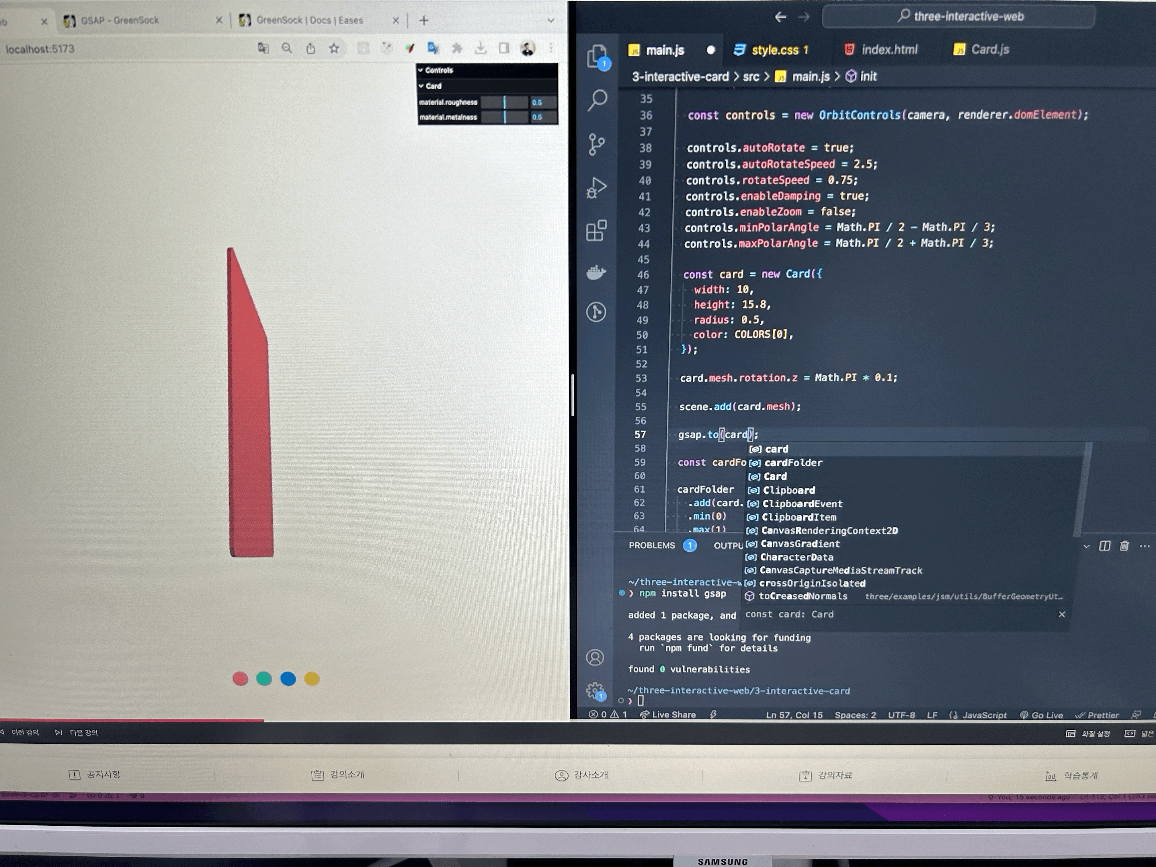Image resolution: width=1156 pixels, height=867 pixels.
Task: Open the Extensions view
Action: click(596, 231)
